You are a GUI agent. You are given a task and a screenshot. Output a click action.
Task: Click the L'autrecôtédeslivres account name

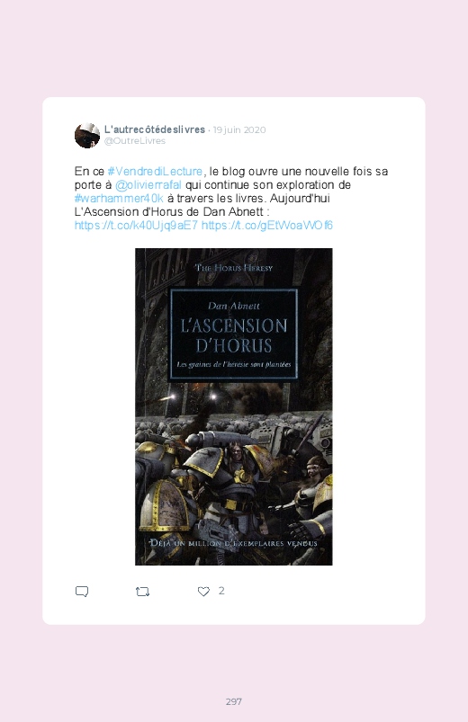[x=155, y=129]
